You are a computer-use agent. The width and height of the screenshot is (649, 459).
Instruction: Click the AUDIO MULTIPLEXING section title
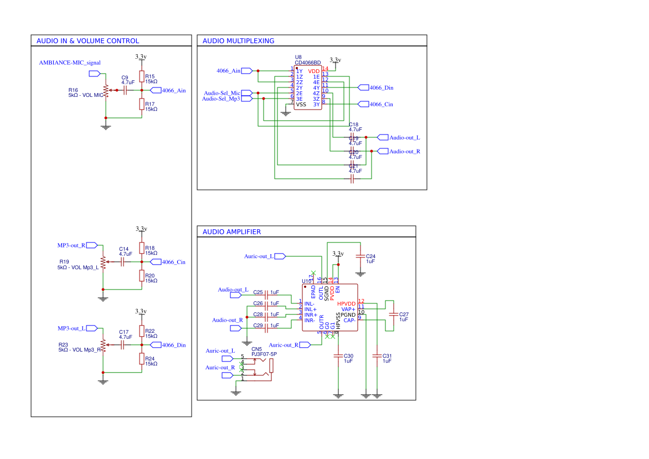pos(238,40)
